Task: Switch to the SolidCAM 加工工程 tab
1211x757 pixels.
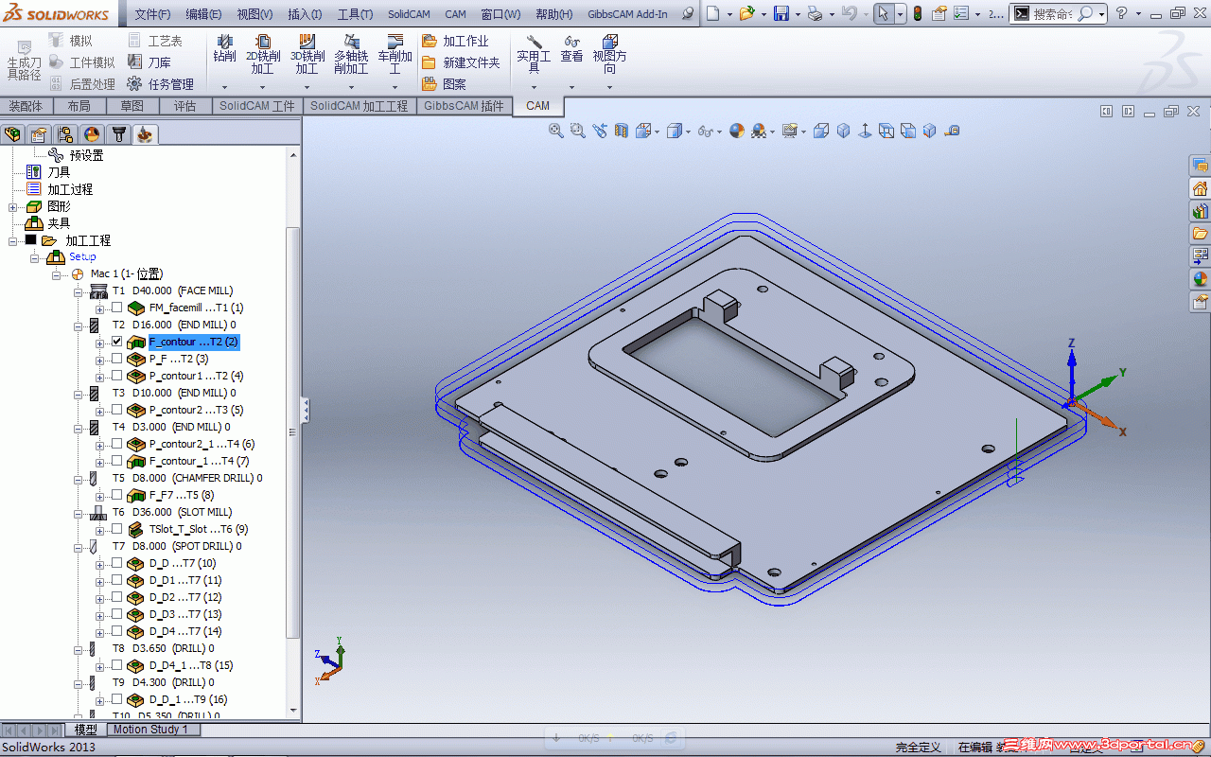Action: coord(359,106)
